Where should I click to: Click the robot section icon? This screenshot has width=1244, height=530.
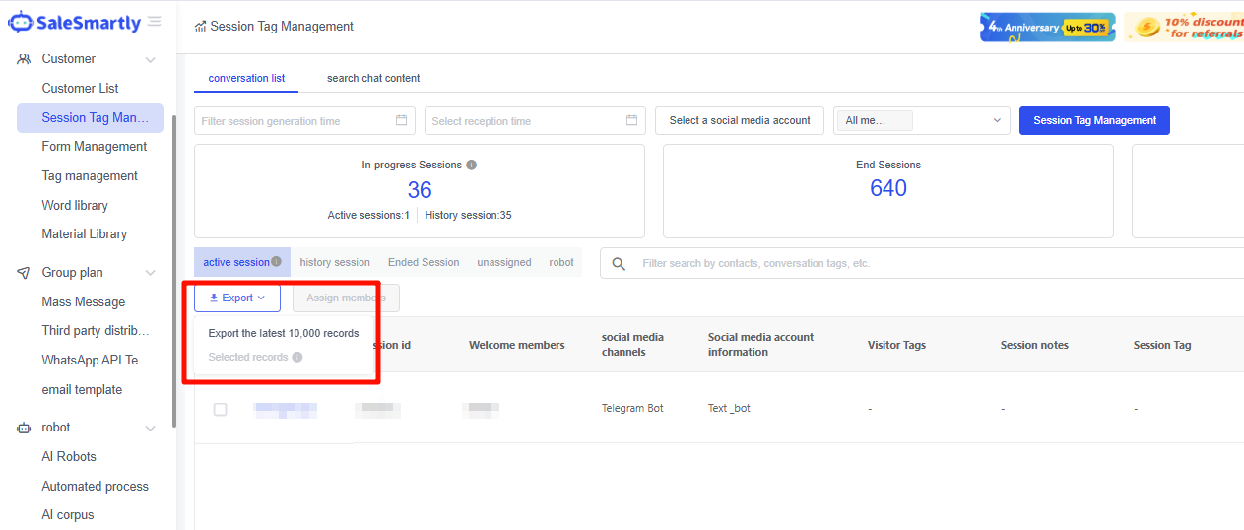coord(24,428)
